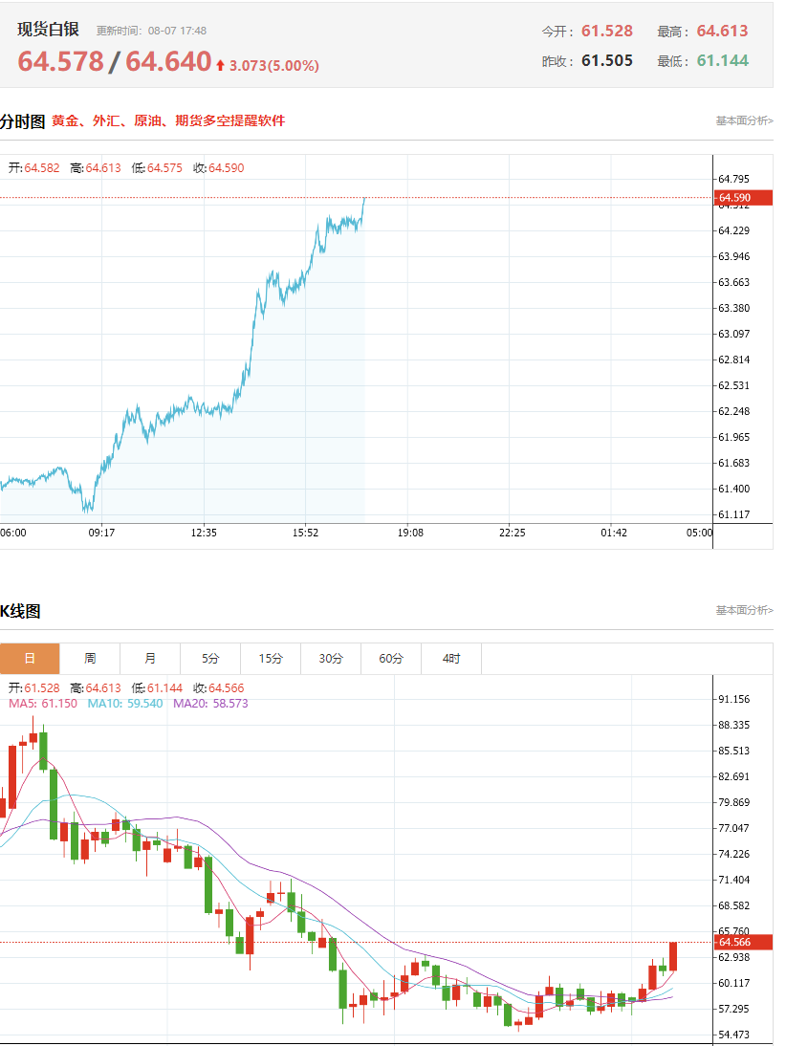Click the 现货白银 title
This screenshot has height=1046, width=786.
(x=48, y=30)
